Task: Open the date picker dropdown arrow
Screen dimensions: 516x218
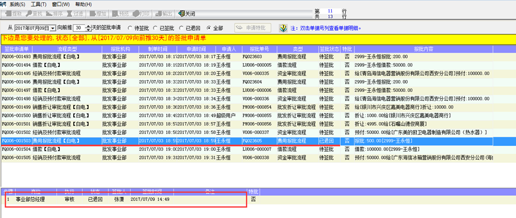Action: (x=53, y=28)
